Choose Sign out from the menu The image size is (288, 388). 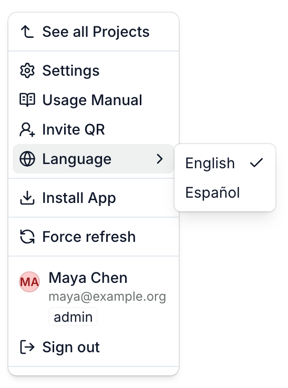point(94,347)
